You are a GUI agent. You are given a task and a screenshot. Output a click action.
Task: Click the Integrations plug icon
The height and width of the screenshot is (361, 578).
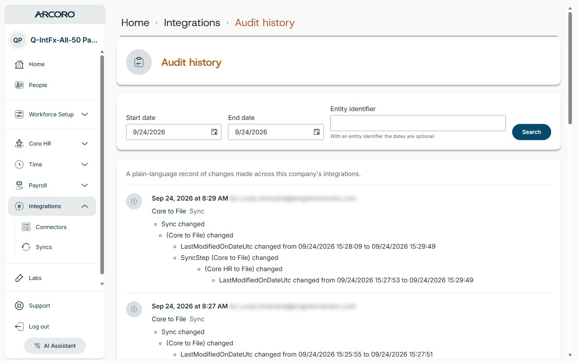(19, 206)
